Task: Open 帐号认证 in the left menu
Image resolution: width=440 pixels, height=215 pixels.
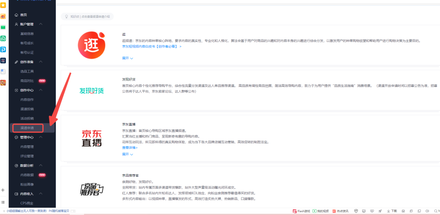Action: (27, 53)
